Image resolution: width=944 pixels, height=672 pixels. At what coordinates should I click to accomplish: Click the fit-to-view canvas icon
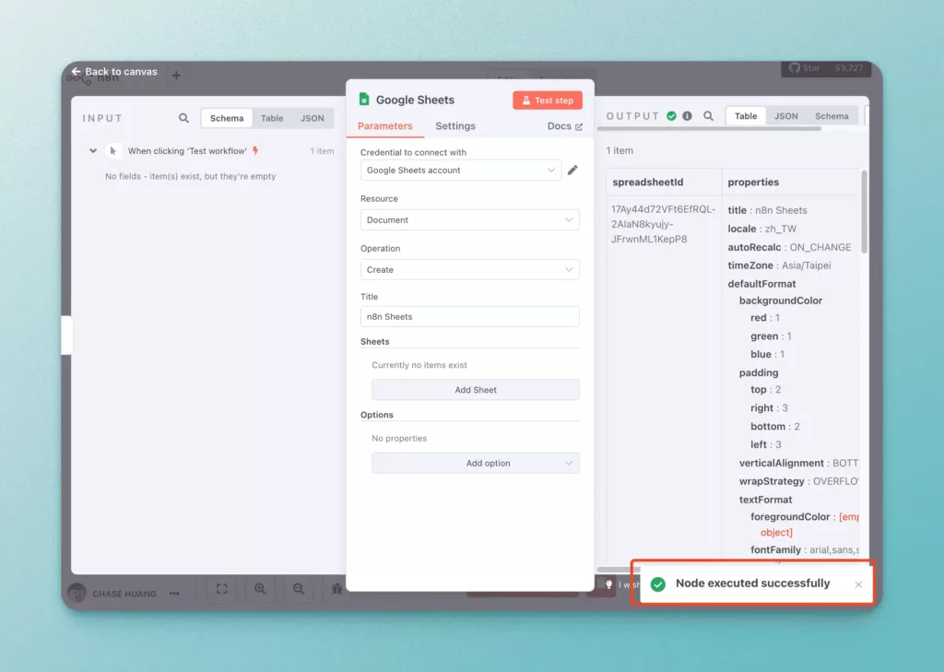click(x=221, y=589)
